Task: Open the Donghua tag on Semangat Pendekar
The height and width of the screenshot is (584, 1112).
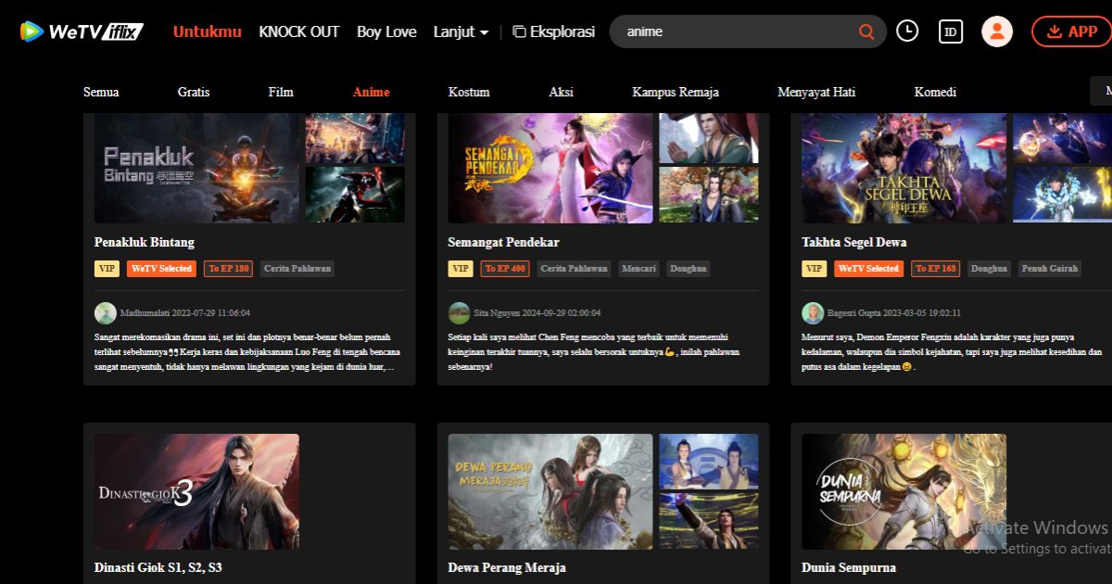Action: point(688,268)
